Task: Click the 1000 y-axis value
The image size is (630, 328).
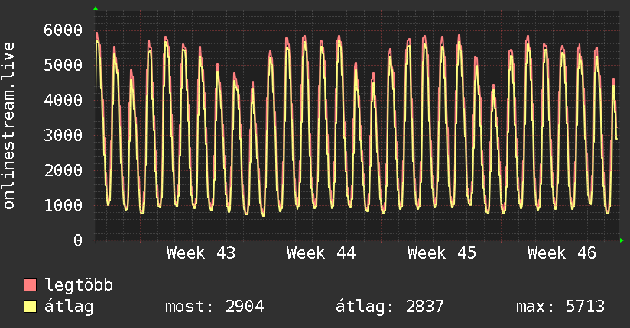Action: (63, 205)
